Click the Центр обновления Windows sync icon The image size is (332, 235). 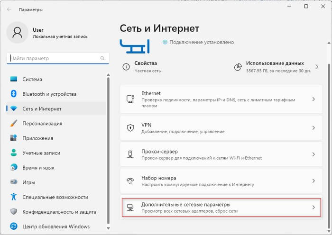click(x=14, y=226)
